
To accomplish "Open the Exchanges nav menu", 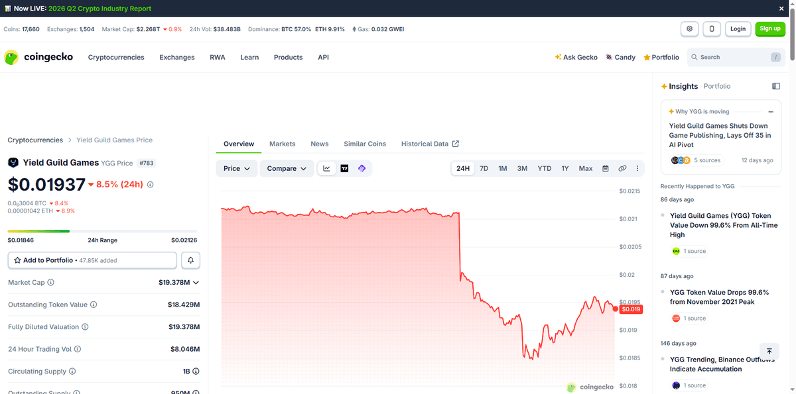I will pos(177,58).
